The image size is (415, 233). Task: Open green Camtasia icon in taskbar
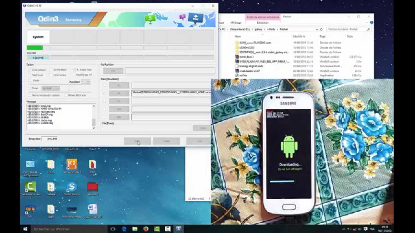(x=157, y=229)
